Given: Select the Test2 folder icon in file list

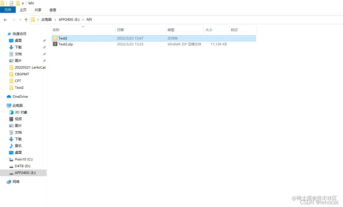Looking at the screenshot, I should pyautogui.click(x=55, y=38).
